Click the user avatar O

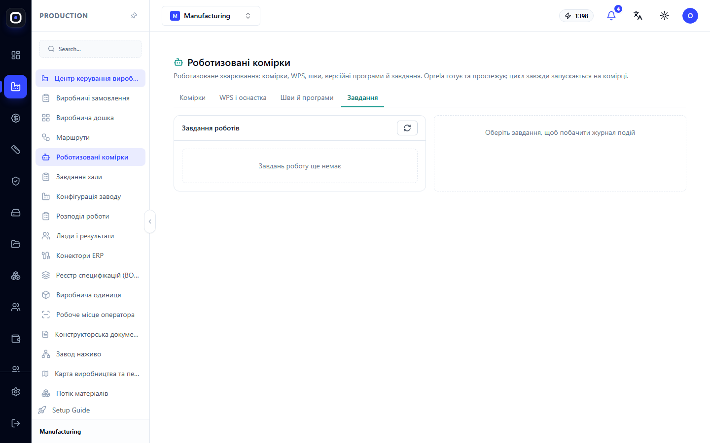coord(690,16)
